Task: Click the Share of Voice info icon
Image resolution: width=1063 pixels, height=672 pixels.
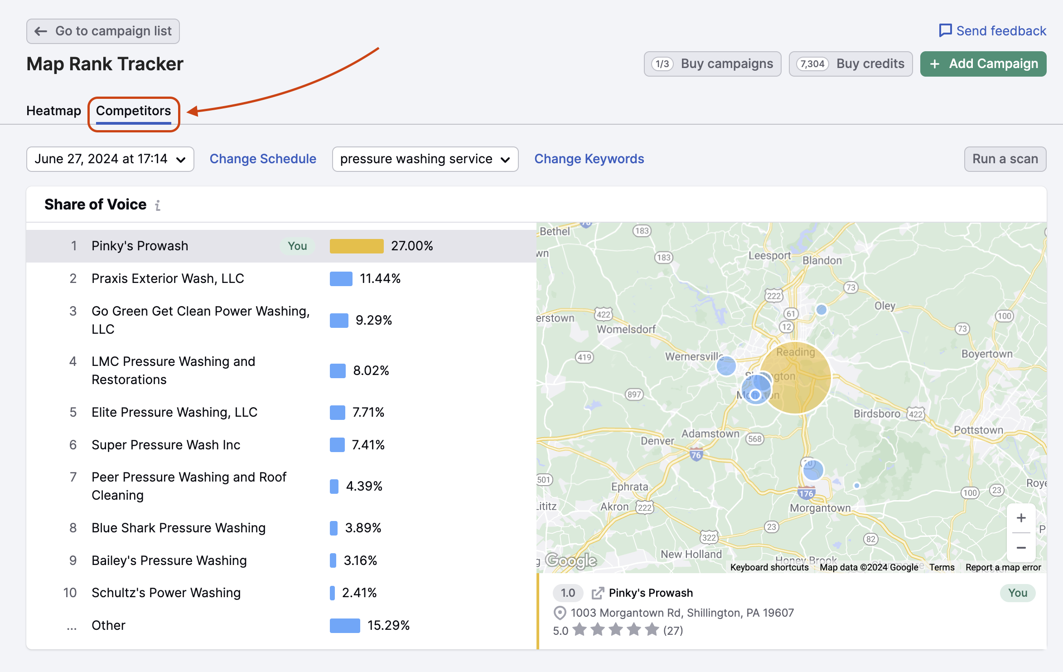Action: click(x=158, y=205)
